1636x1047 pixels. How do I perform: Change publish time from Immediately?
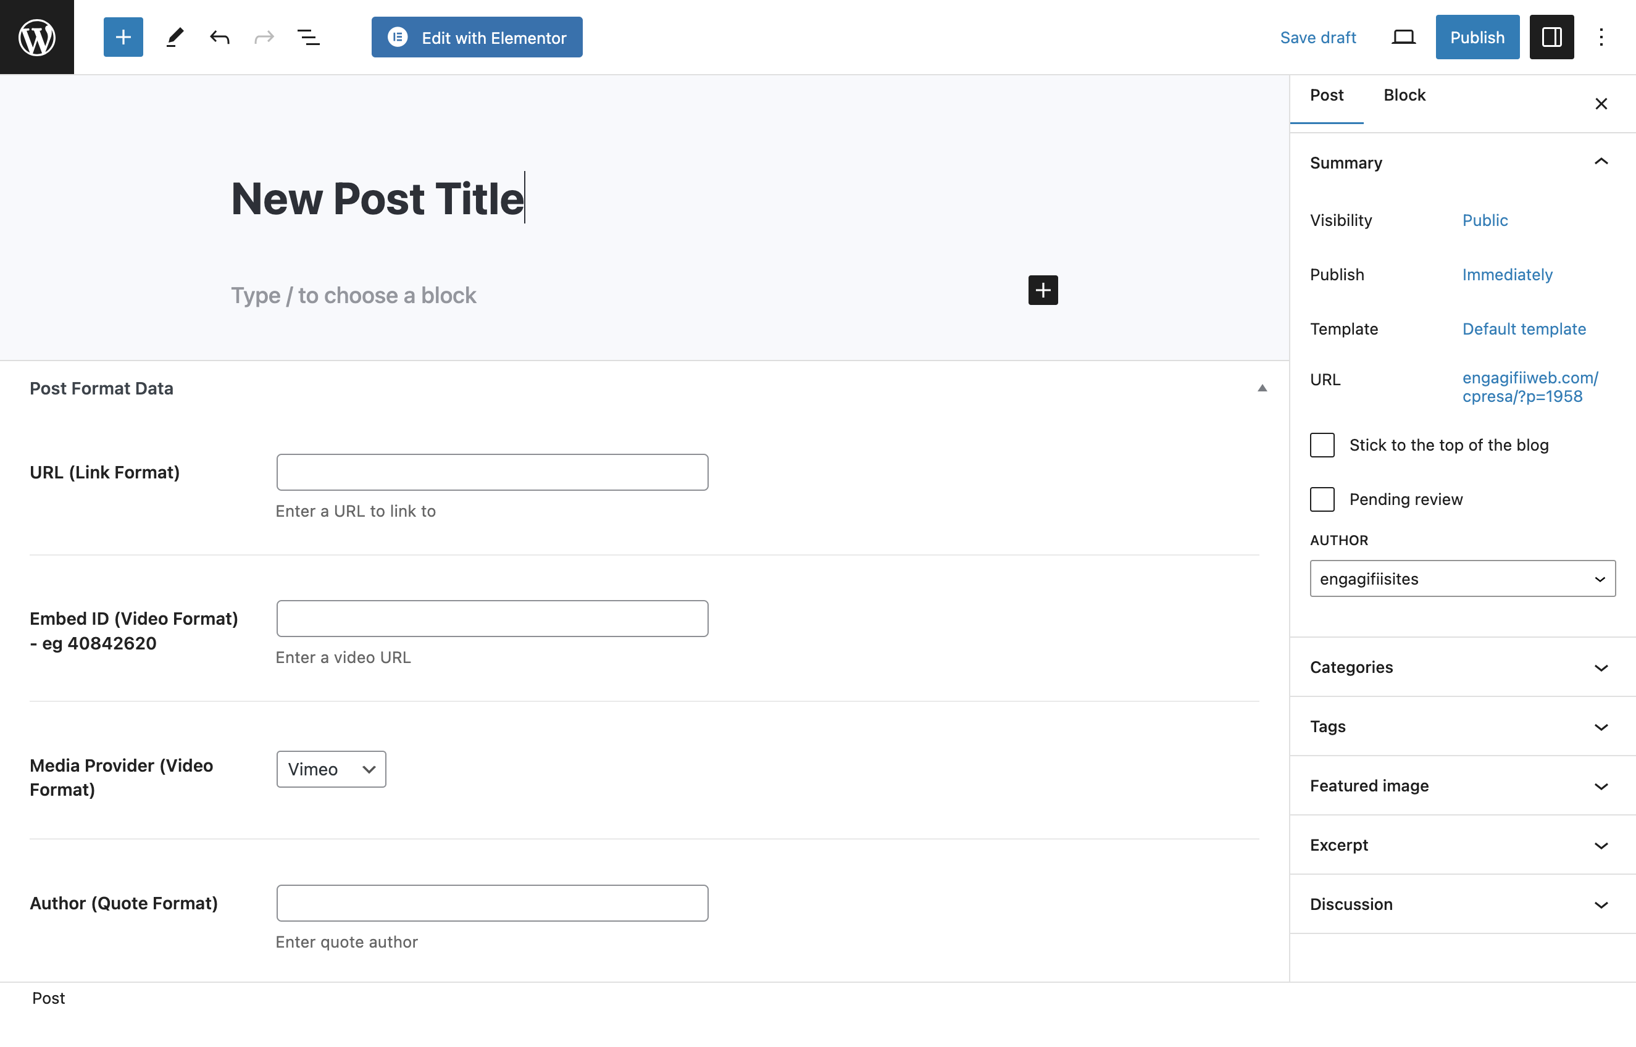[1507, 275]
